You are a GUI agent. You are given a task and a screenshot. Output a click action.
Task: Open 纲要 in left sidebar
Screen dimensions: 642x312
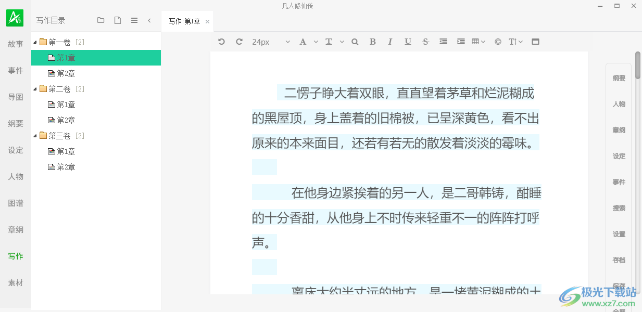[x=16, y=124]
